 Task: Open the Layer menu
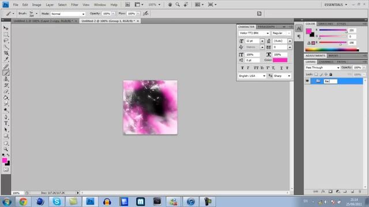(50, 5)
